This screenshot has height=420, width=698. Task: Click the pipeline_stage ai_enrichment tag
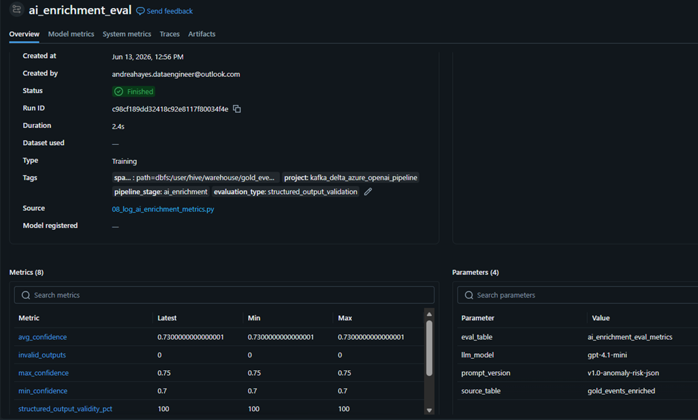coord(161,192)
